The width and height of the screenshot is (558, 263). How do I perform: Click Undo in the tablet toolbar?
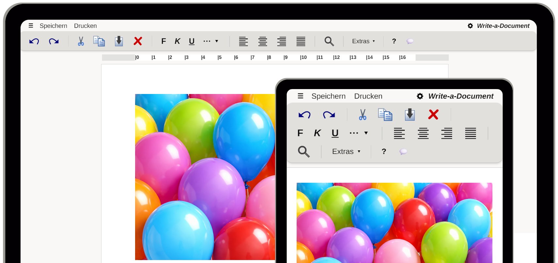[304, 115]
